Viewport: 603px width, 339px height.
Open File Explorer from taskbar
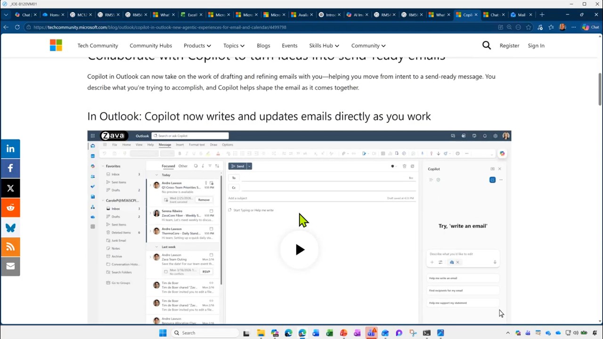pyautogui.click(x=261, y=333)
